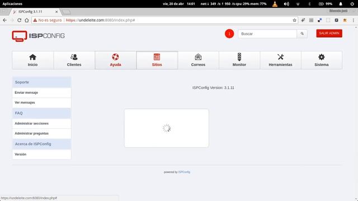
Task: Click the VLC cone tray icon
Action: 275,4
